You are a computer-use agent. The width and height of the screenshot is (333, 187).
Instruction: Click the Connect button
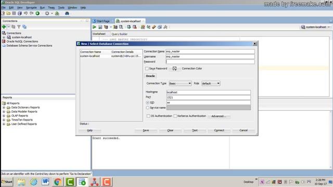(219, 130)
